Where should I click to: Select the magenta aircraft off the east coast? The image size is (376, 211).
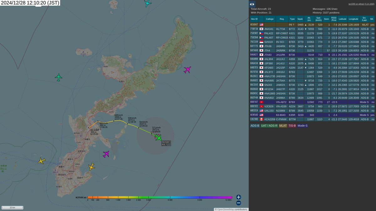187,70
